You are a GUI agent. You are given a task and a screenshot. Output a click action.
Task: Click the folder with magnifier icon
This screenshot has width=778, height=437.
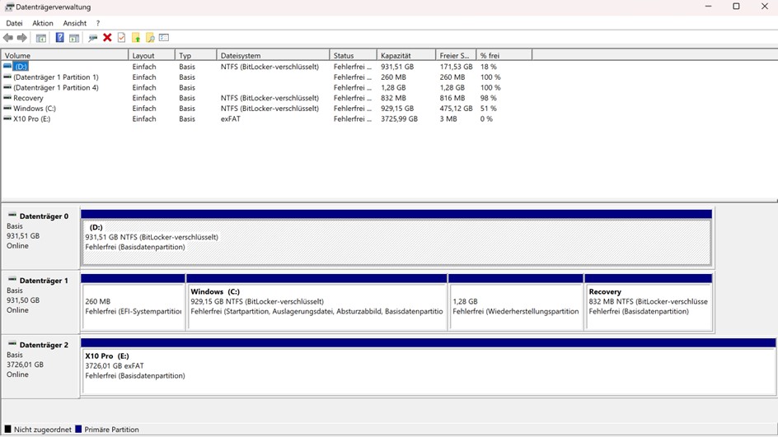pos(150,38)
